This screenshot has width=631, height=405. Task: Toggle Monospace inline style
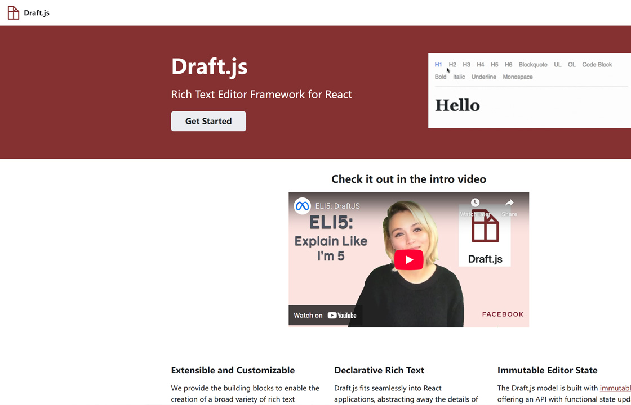click(x=518, y=76)
